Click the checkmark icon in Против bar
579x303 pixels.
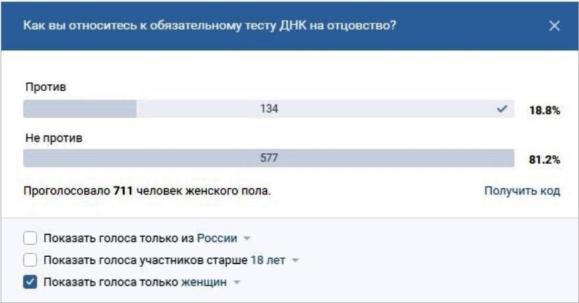point(502,109)
